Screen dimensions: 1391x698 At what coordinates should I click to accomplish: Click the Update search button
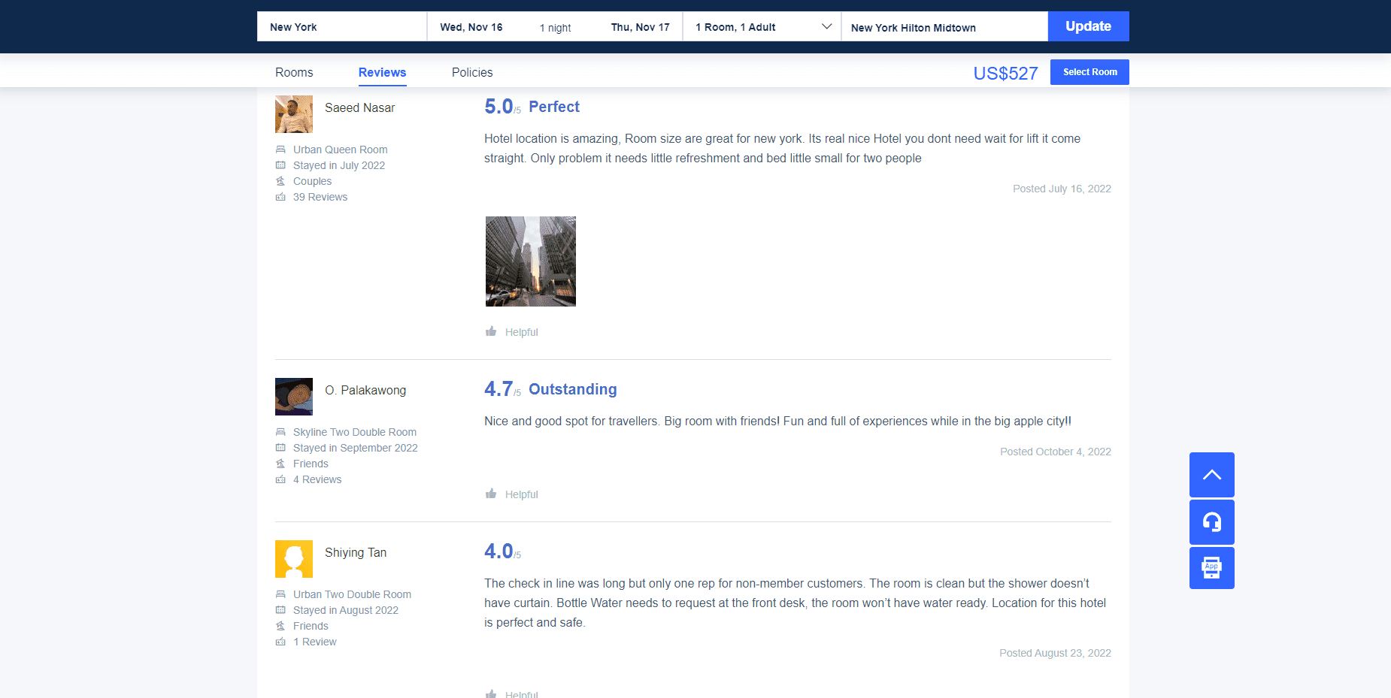[1088, 26]
